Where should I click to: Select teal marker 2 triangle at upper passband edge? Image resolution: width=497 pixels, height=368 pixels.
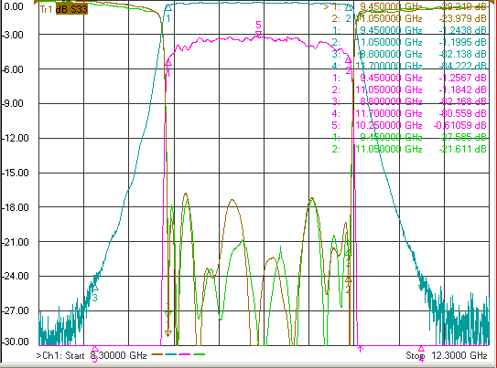tap(349, 8)
